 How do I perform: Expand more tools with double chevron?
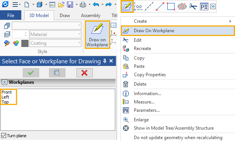click(213, 6)
